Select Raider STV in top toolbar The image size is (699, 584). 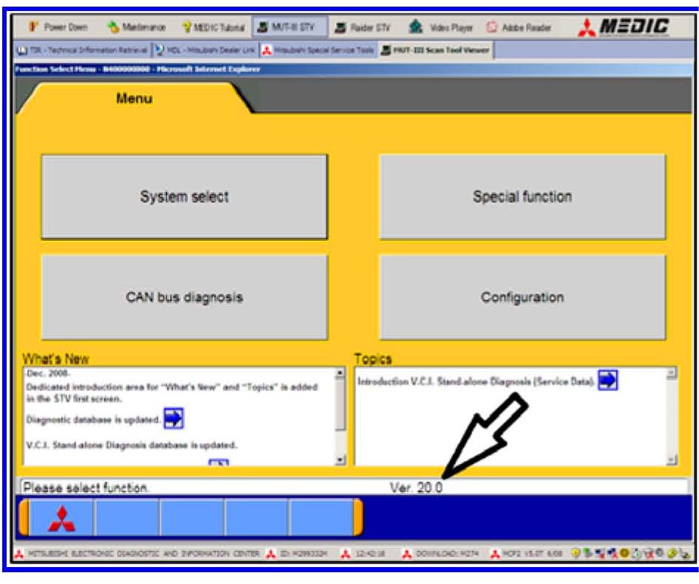[364, 27]
